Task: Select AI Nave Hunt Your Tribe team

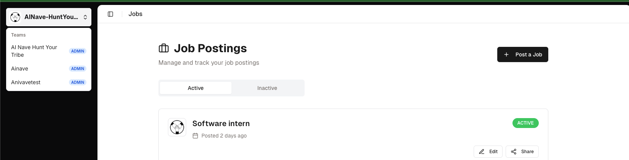Action: [34, 51]
